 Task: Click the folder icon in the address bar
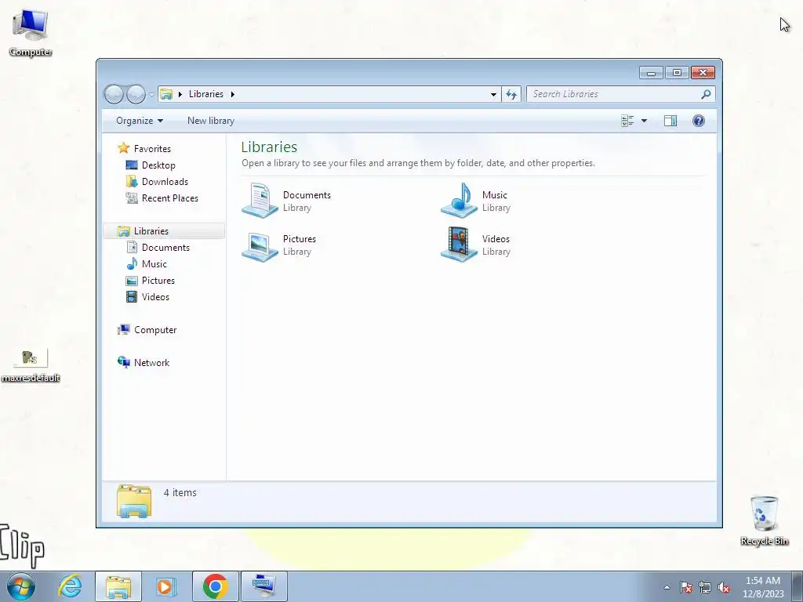(166, 94)
